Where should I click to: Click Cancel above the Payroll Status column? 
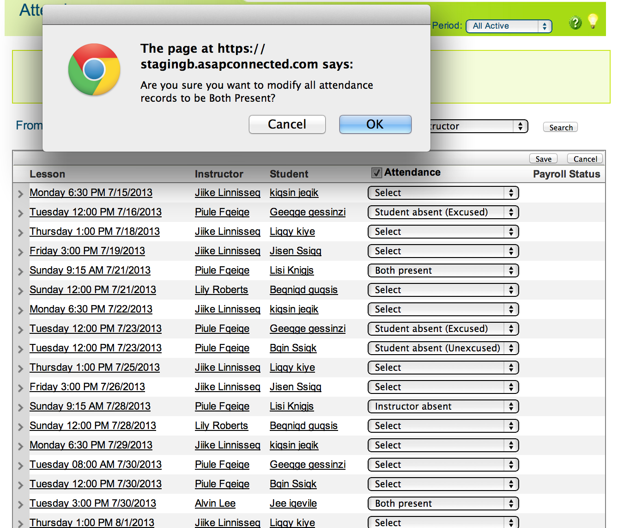point(585,159)
